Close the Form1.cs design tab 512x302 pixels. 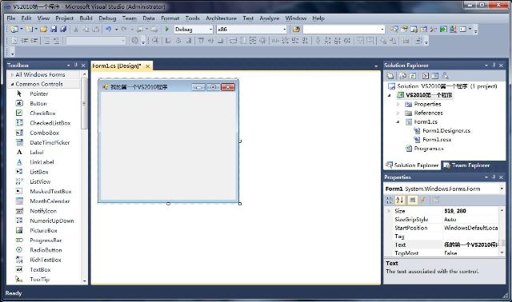click(x=147, y=66)
